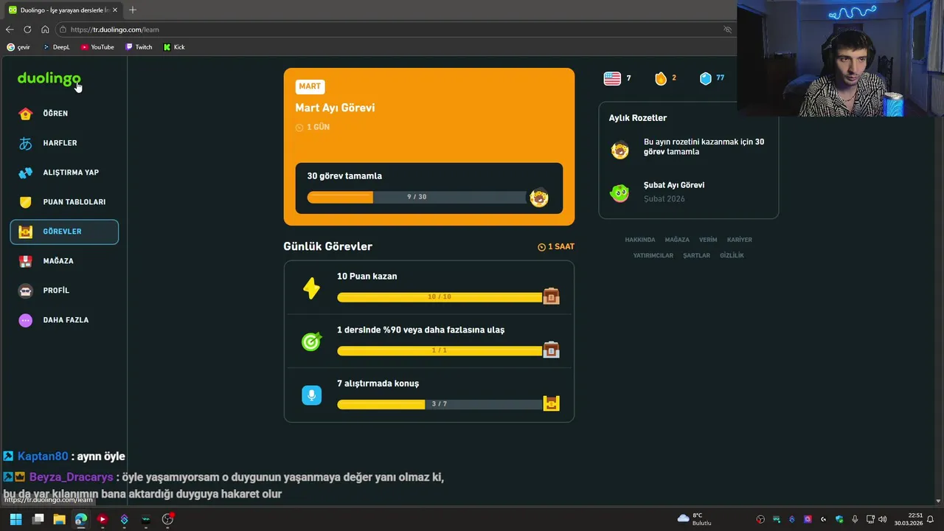Click the YATIRIMCILAR footer link

pyautogui.click(x=653, y=255)
